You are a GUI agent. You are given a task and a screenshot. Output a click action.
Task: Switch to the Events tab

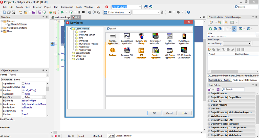click(x=17, y=80)
